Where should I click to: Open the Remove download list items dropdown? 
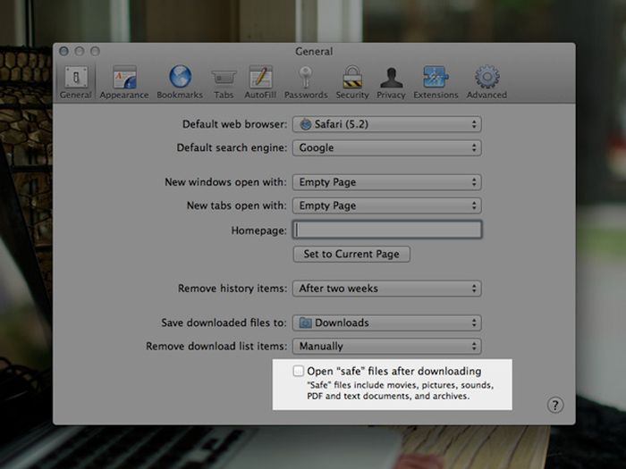click(x=387, y=347)
